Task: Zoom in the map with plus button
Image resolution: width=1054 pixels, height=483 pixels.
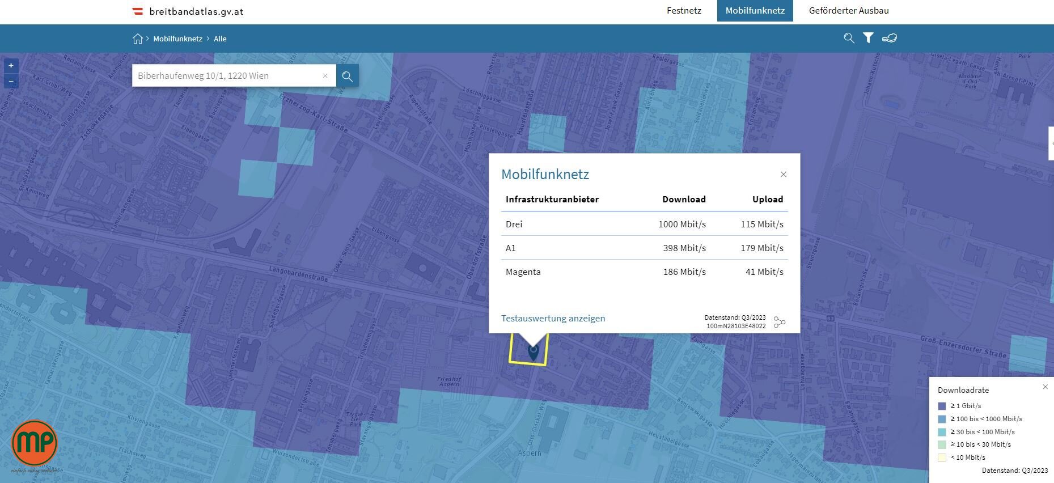Action: tap(11, 66)
